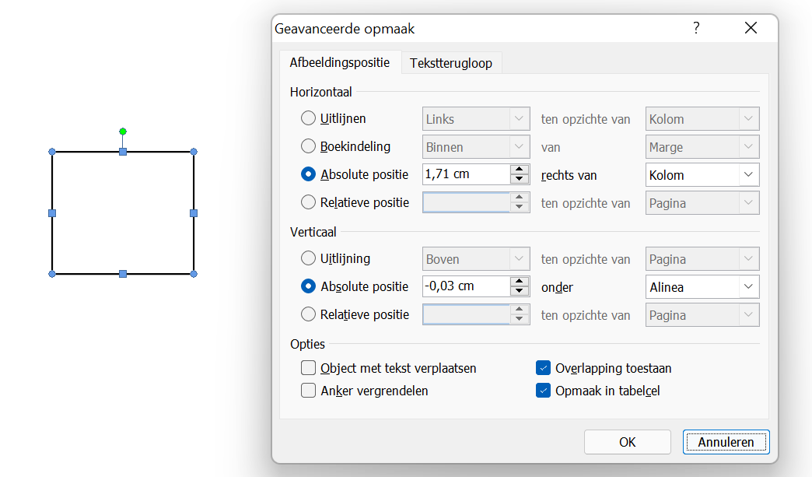Click the left-middle resize handle of the shape
812x477 pixels.
tap(52, 212)
